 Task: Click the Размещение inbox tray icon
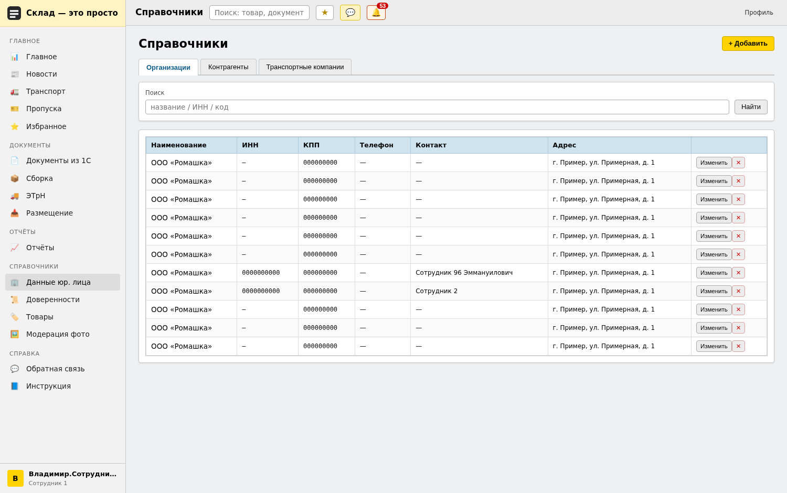[x=15, y=213]
